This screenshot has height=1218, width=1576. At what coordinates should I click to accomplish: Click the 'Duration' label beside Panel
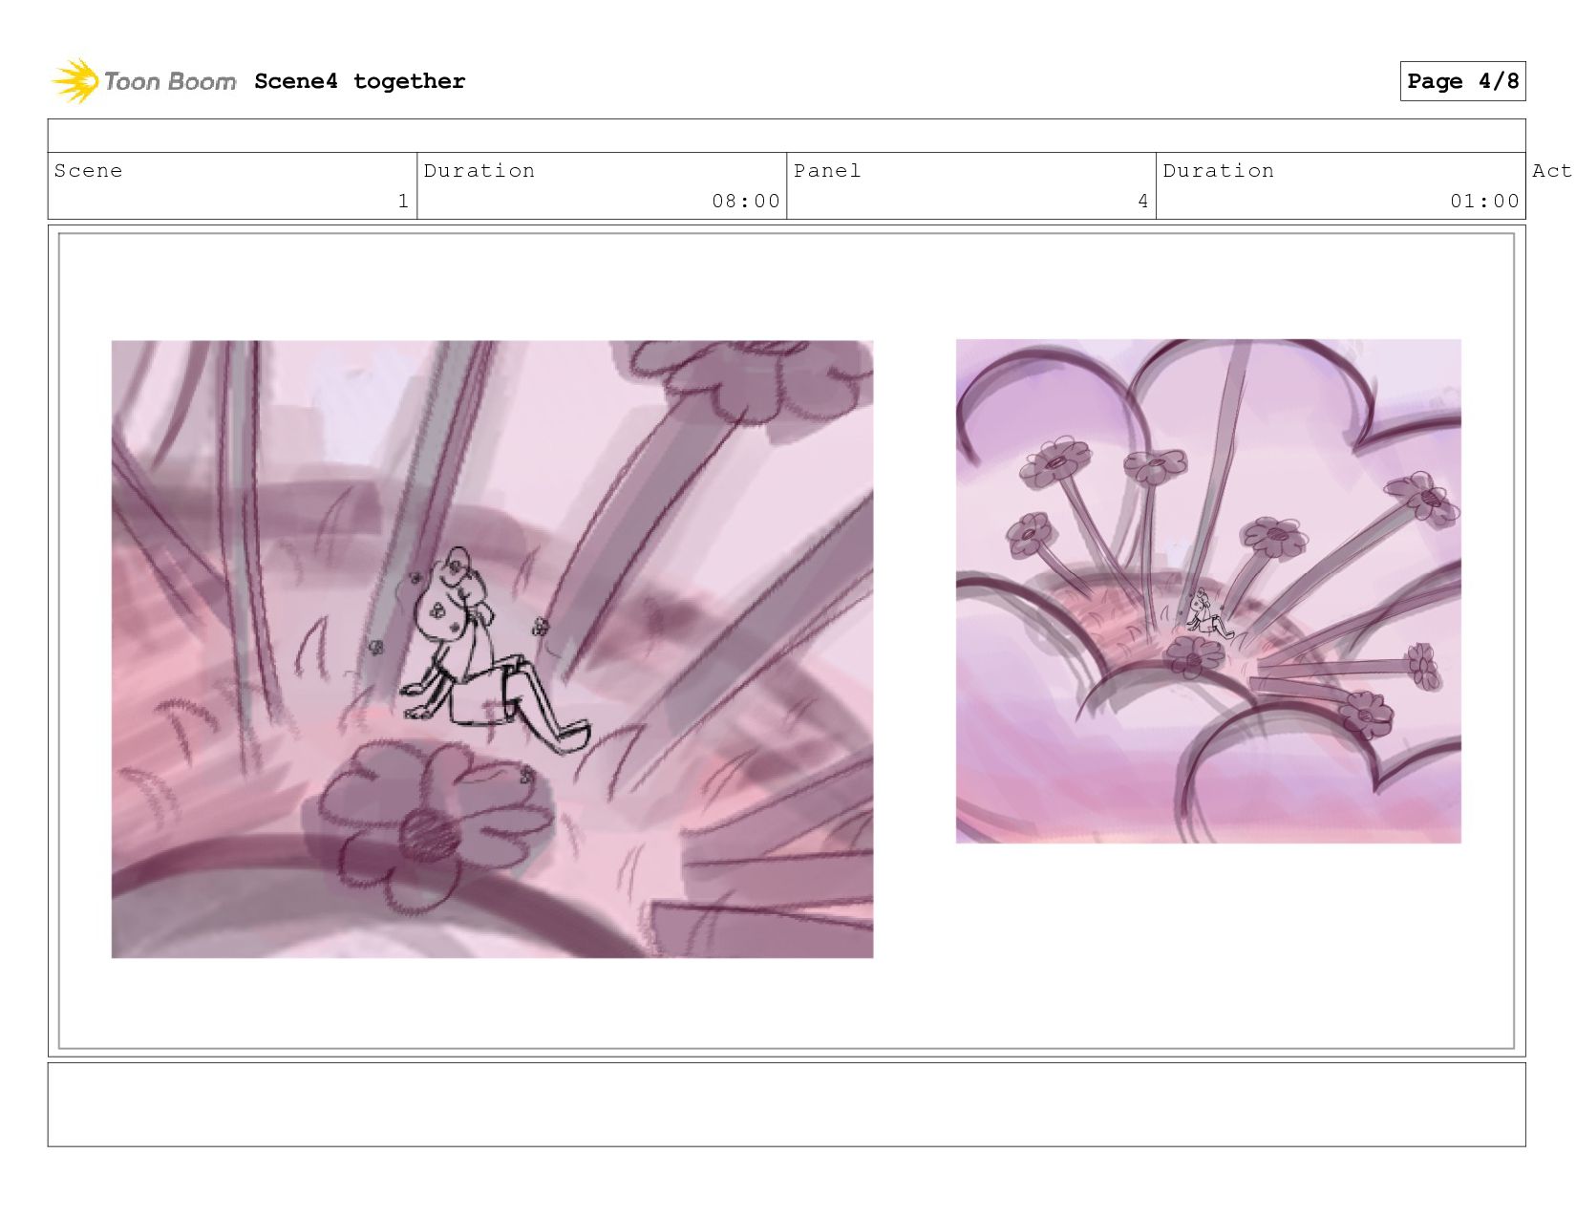(1219, 171)
